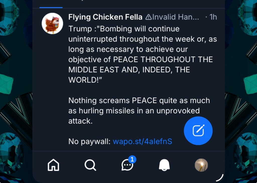Click the unread badge on Chat
Viewport: 257px width, 183px height.
point(132,159)
